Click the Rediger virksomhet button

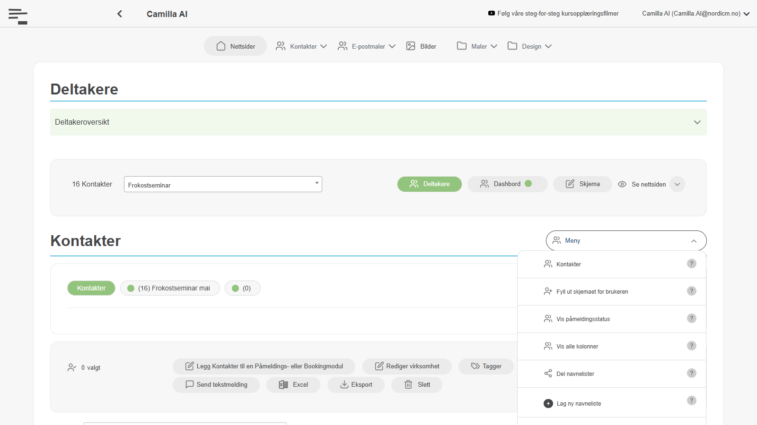click(x=407, y=366)
